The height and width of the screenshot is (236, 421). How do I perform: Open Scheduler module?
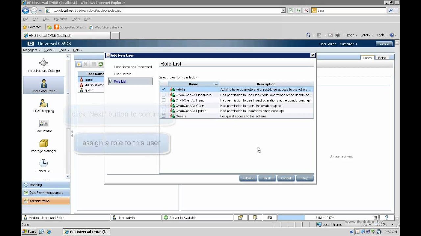(x=43, y=166)
